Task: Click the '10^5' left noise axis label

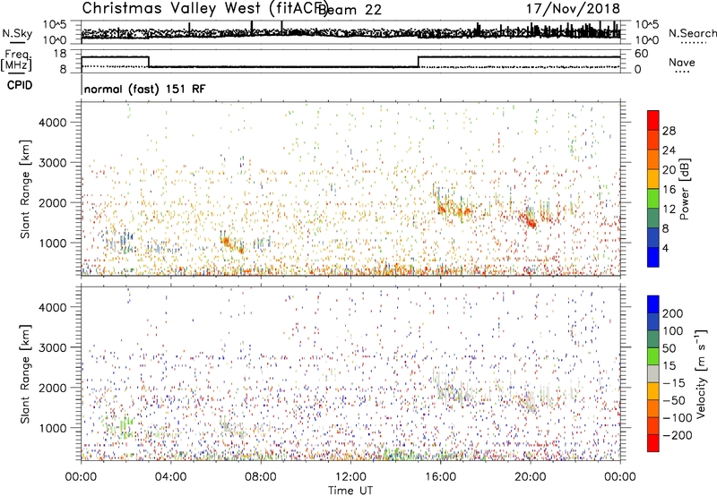Action: (x=55, y=24)
